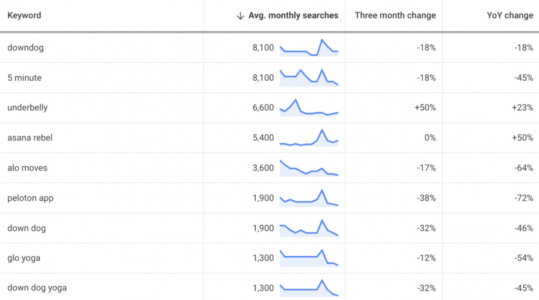Select the peloton app keyword
The height and width of the screenshot is (300, 539).
[x=30, y=198]
